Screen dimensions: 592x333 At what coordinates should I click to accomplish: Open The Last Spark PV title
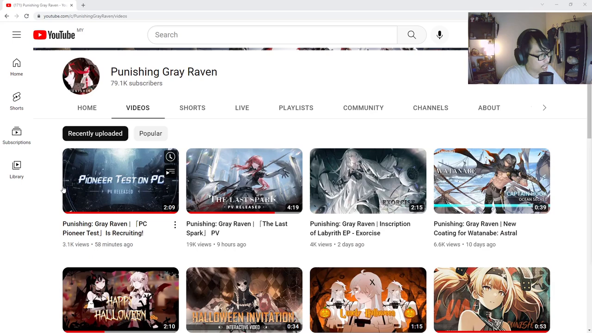pyautogui.click(x=237, y=228)
